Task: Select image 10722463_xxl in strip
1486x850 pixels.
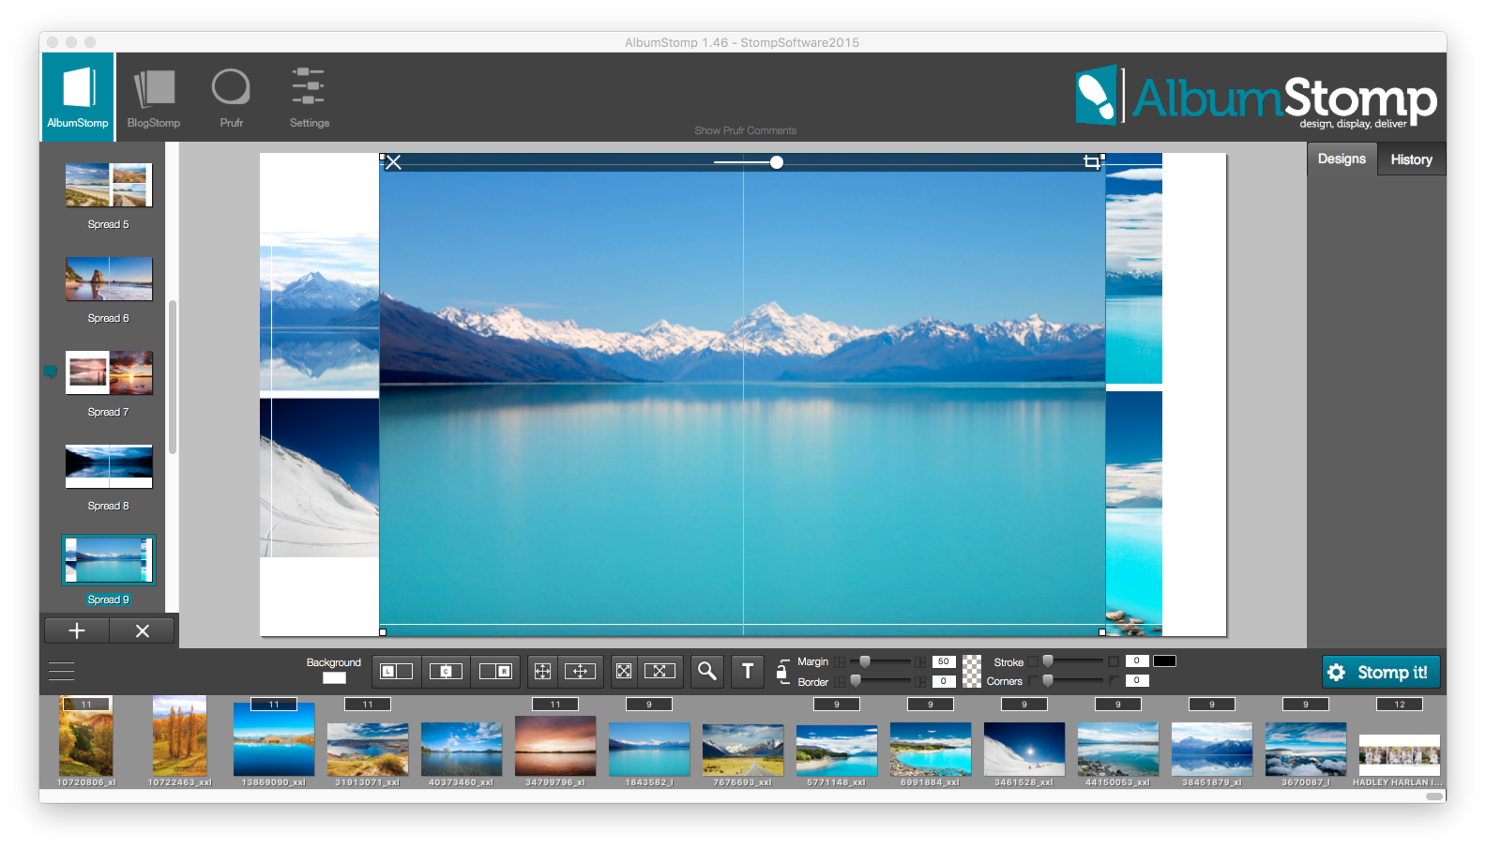Action: [x=179, y=736]
